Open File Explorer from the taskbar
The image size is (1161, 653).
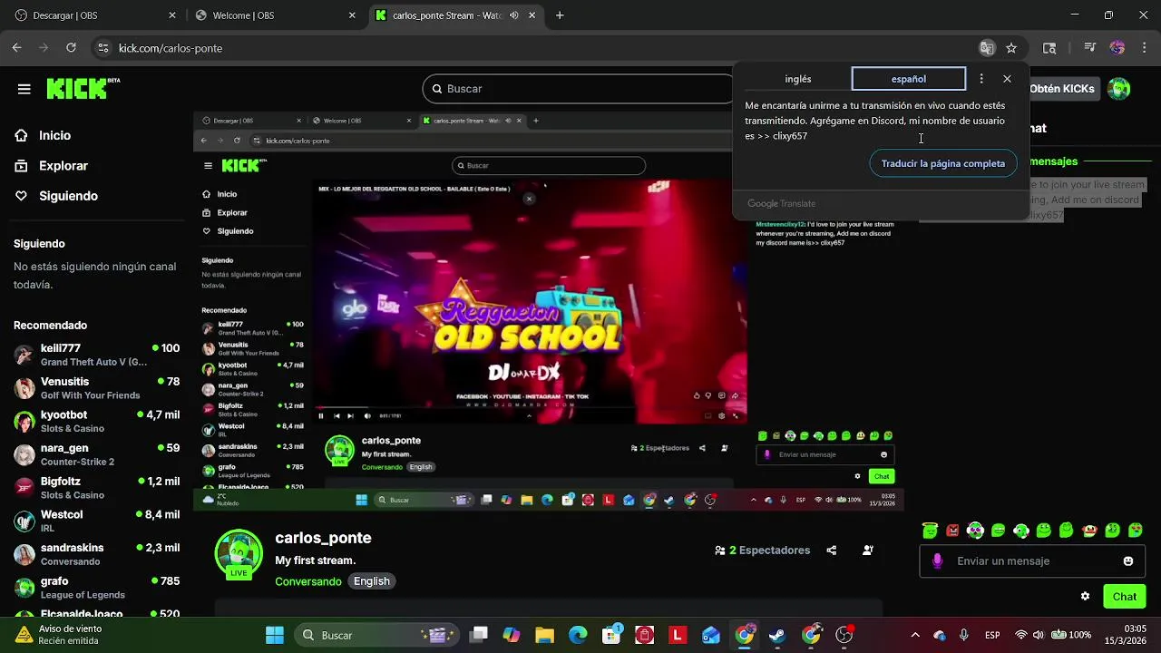[x=544, y=635]
